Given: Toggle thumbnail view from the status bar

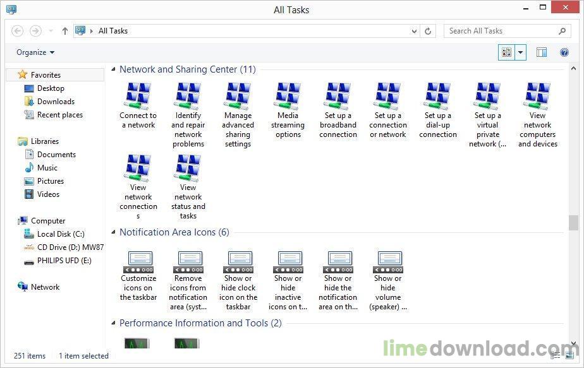Looking at the screenshot, I should point(569,355).
